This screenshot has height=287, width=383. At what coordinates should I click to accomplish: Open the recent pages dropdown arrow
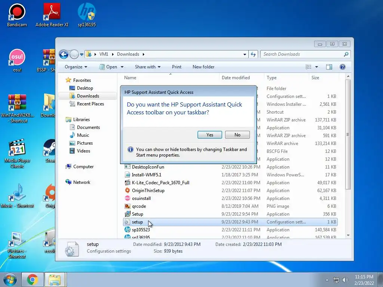82,55
